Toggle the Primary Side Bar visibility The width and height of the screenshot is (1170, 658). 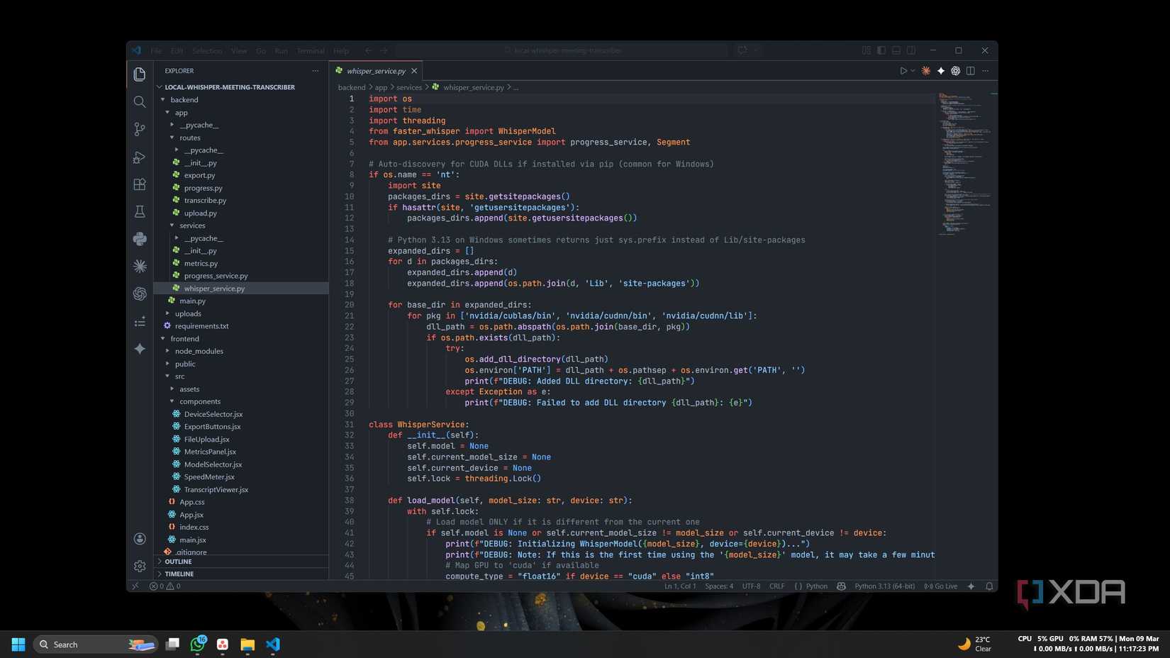(x=881, y=50)
